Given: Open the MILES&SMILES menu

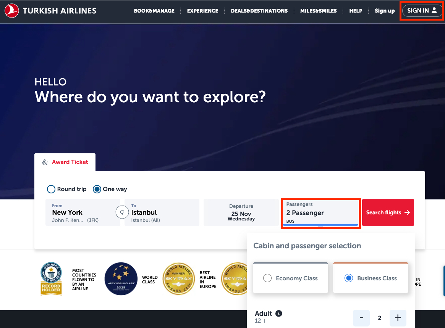Looking at the screenshot, I should click(x=318, y=11).
